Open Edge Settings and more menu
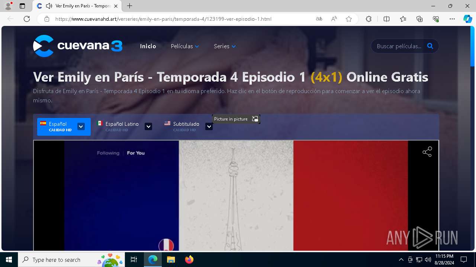This screenshot has height=267, width=476. (452, 19)
